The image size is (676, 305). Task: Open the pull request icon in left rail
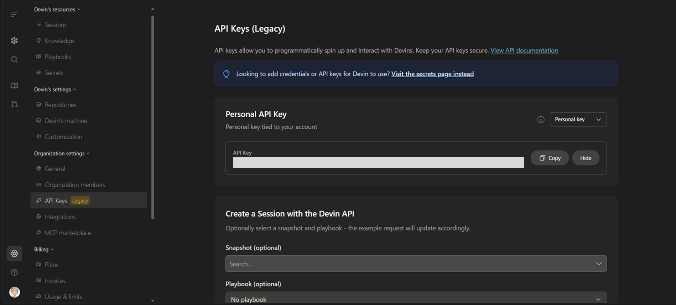click(x=14, y=104)
